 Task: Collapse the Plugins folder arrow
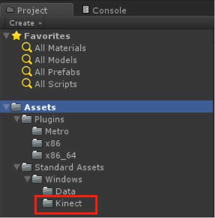(17, 119)
